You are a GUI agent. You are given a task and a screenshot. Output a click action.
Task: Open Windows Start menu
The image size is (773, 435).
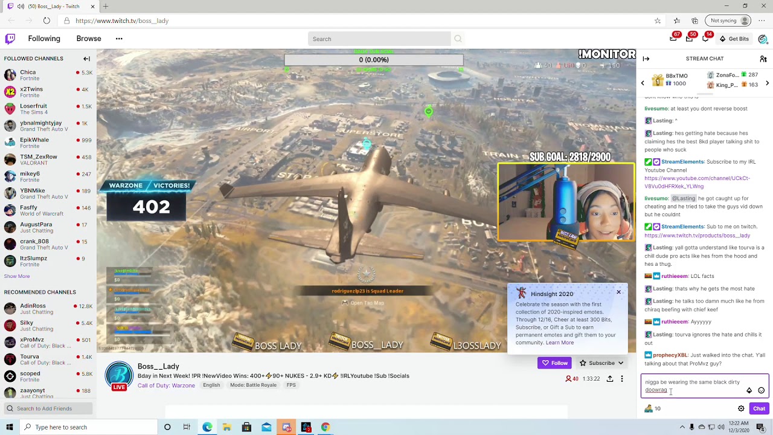9,427
